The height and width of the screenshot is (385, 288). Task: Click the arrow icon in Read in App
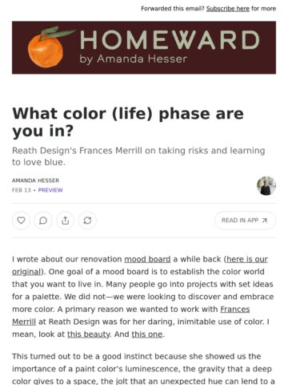point(264,221)
